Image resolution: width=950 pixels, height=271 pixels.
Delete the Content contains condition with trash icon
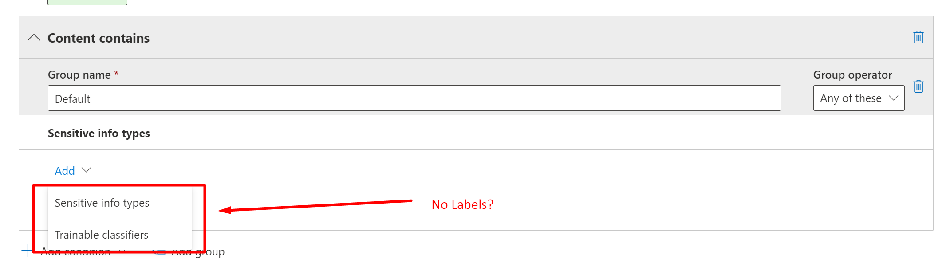pos(918,37)
